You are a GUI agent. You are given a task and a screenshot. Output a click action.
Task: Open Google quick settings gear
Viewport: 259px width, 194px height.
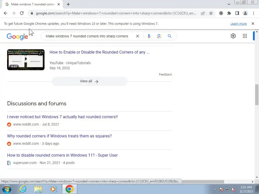pos(233,36)
